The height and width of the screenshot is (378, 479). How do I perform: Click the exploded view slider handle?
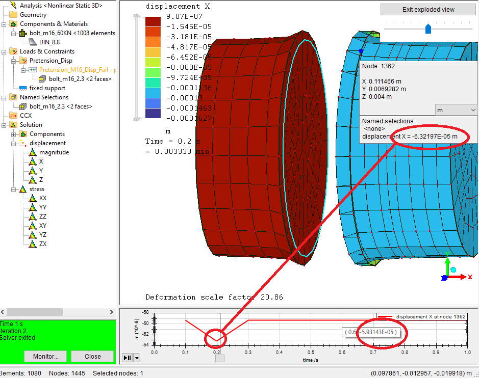pos(428,29)
